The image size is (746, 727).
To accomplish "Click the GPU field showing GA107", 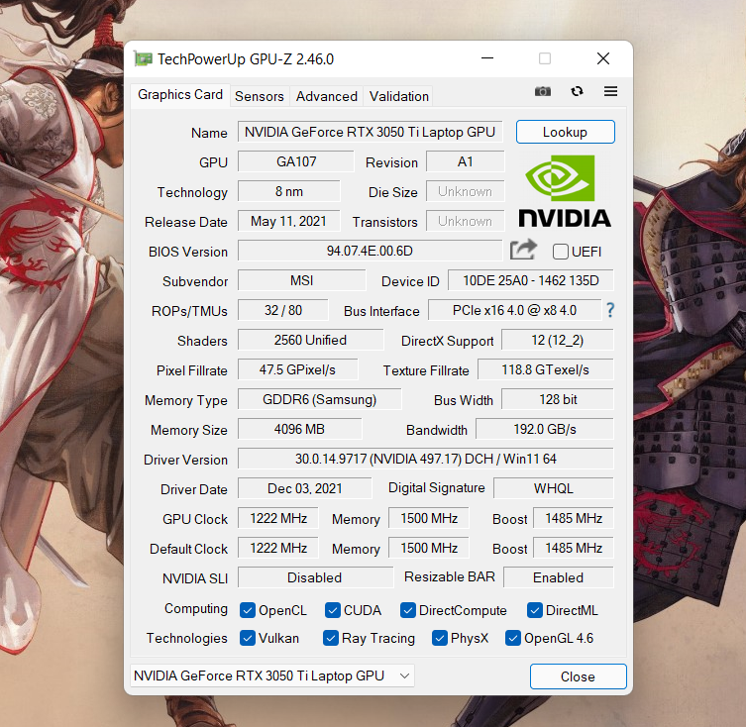I will [x=296, y=161].
